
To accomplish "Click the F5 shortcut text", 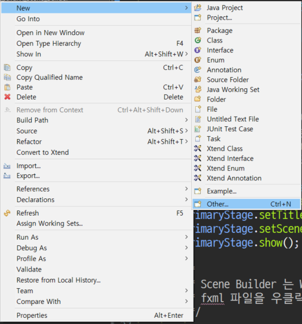I will [x=180, y=213].
